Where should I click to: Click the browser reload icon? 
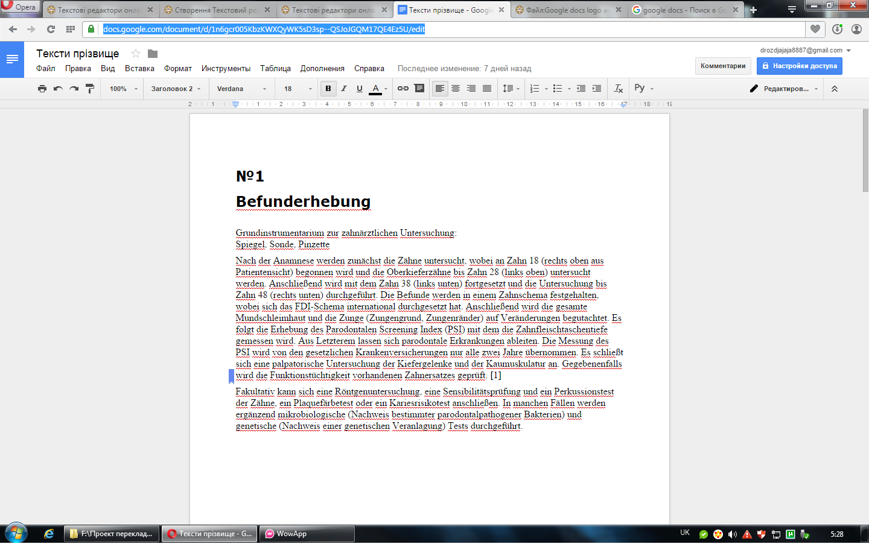51,29
